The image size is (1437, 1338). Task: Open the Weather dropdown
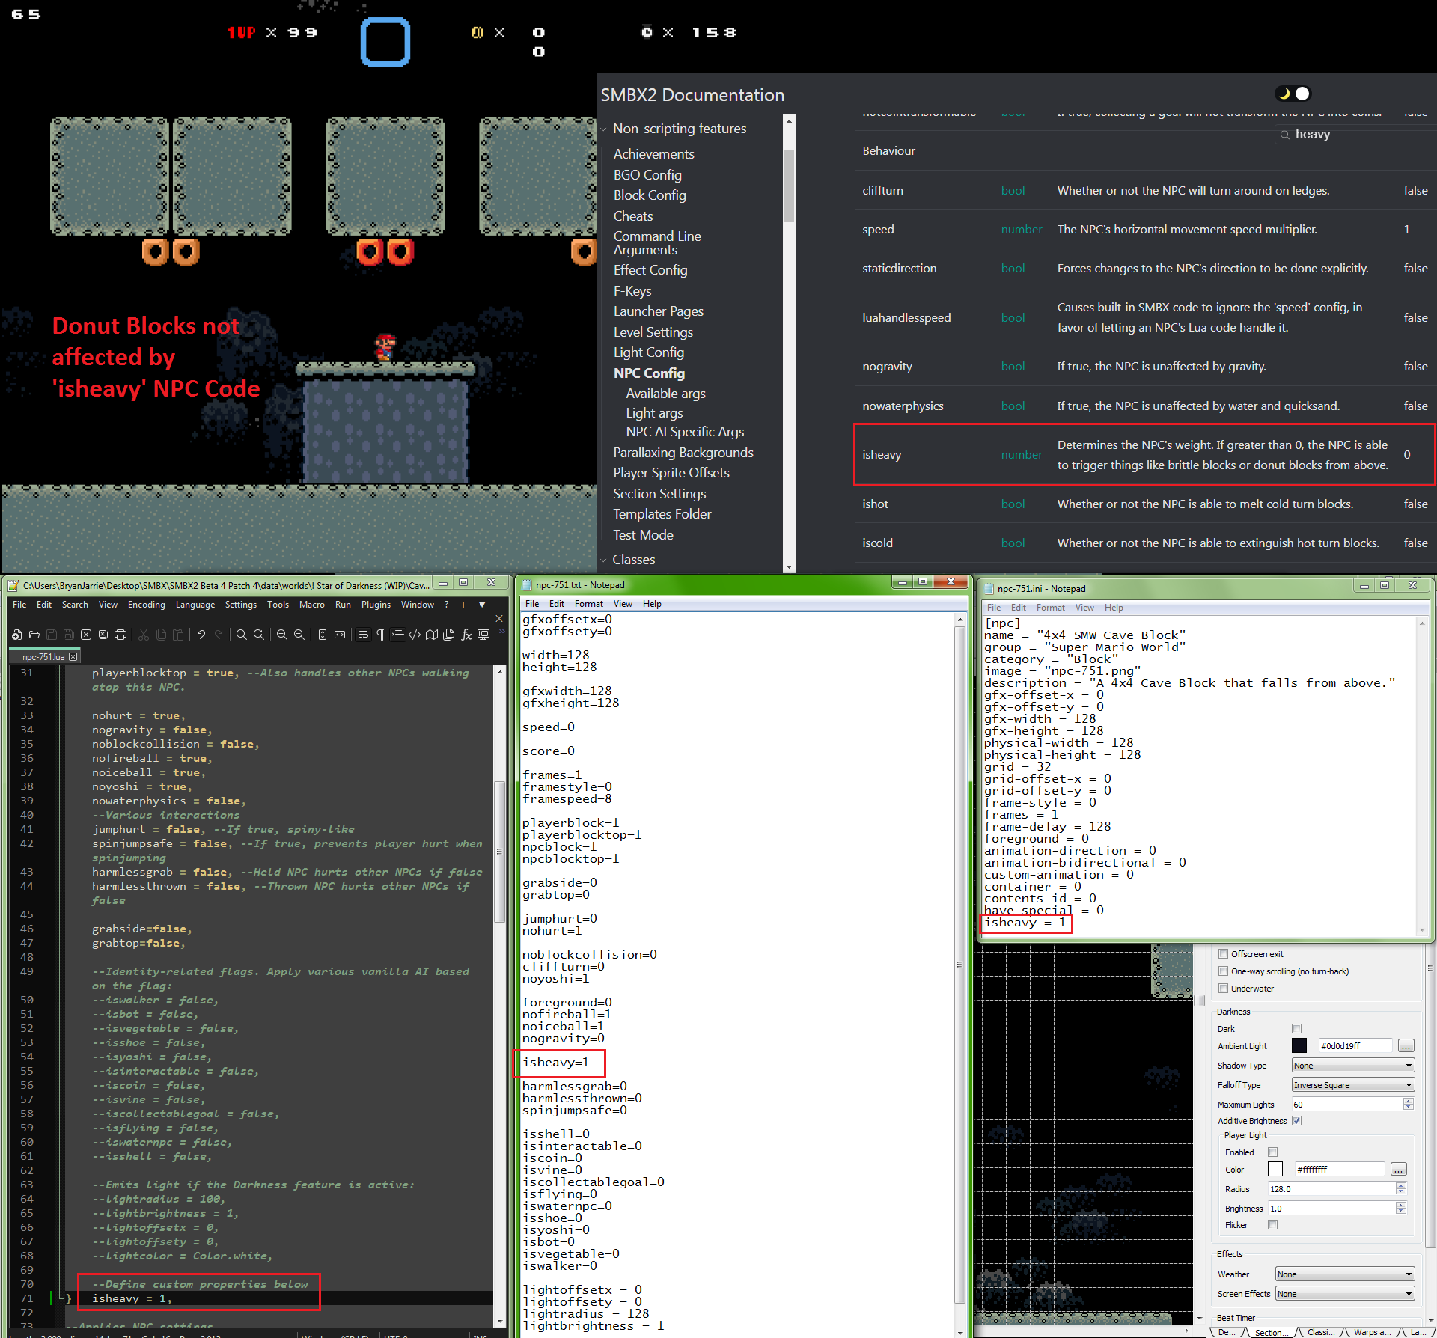point(1344,1274)
